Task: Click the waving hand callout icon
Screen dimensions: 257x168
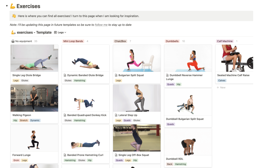Action: pos(14,16)
